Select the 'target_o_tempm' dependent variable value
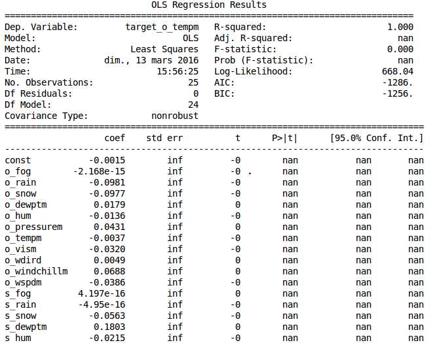Image resolution: width=431 pixels, height=343 pixels. 162,27
